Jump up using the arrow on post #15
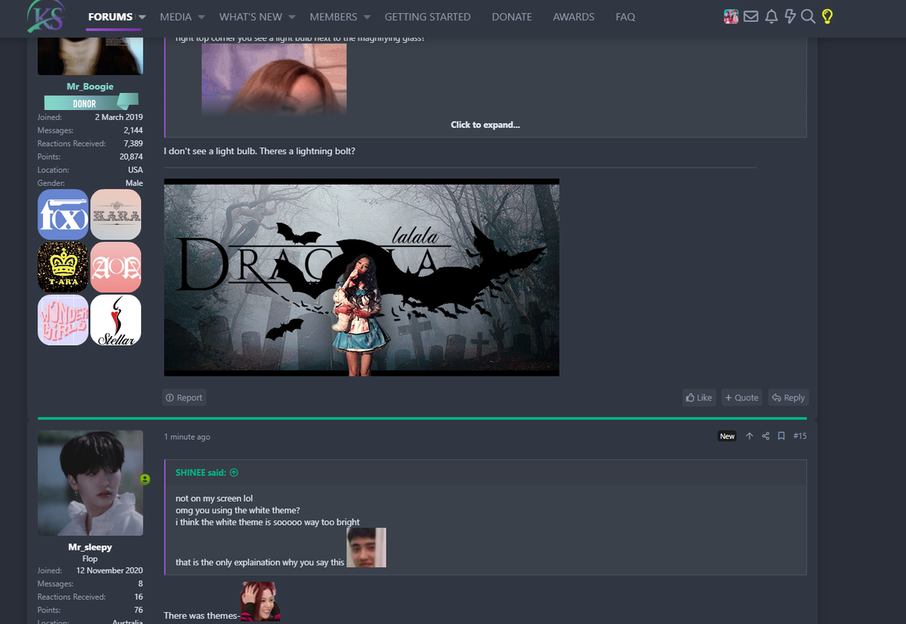Image resolution: width=906 pixels, height=624 pixels. [x=749, y=436]
